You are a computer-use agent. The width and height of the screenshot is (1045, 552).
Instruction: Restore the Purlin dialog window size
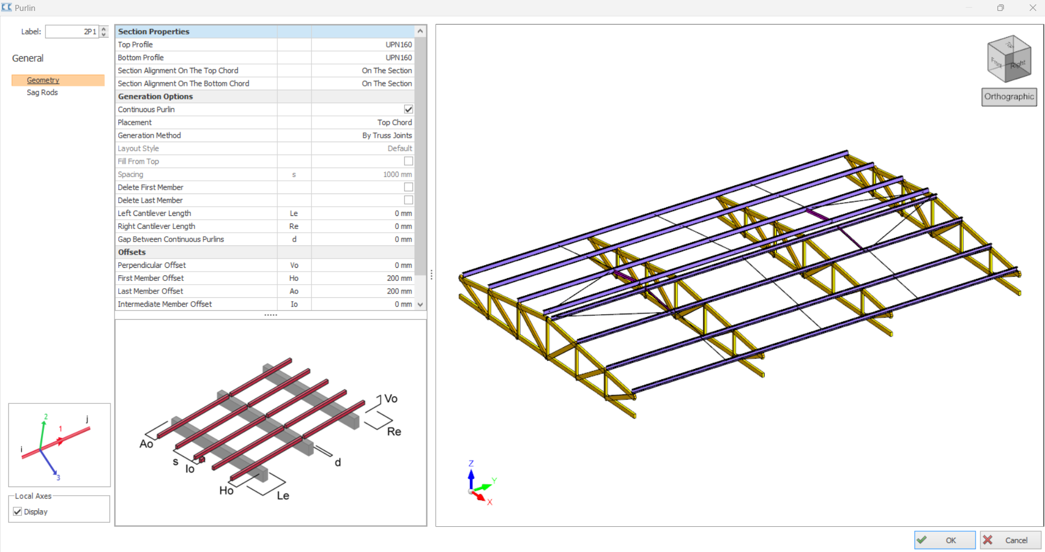pyautogui.click(x=1000, y=8)
